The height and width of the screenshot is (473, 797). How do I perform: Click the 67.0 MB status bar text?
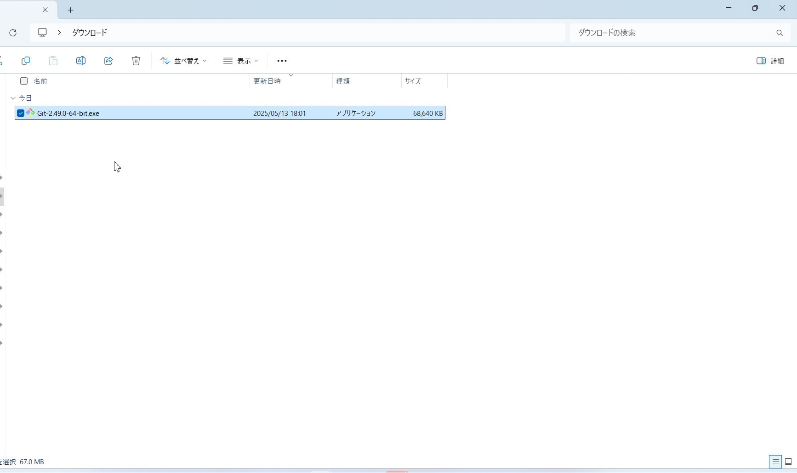[32, 462]
